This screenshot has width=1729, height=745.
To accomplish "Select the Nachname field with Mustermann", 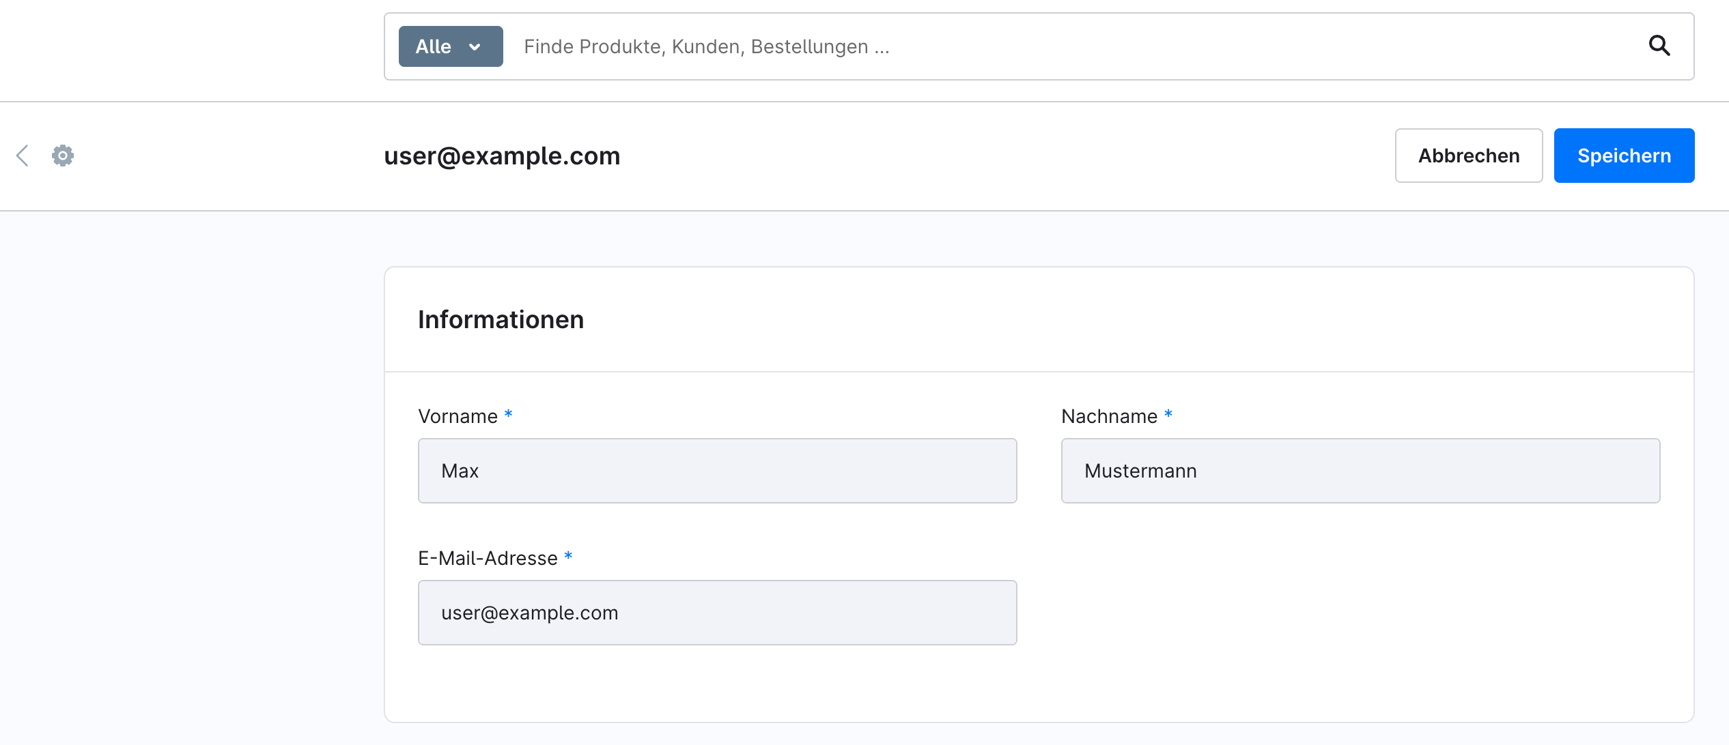I will tap(1360, 471).
